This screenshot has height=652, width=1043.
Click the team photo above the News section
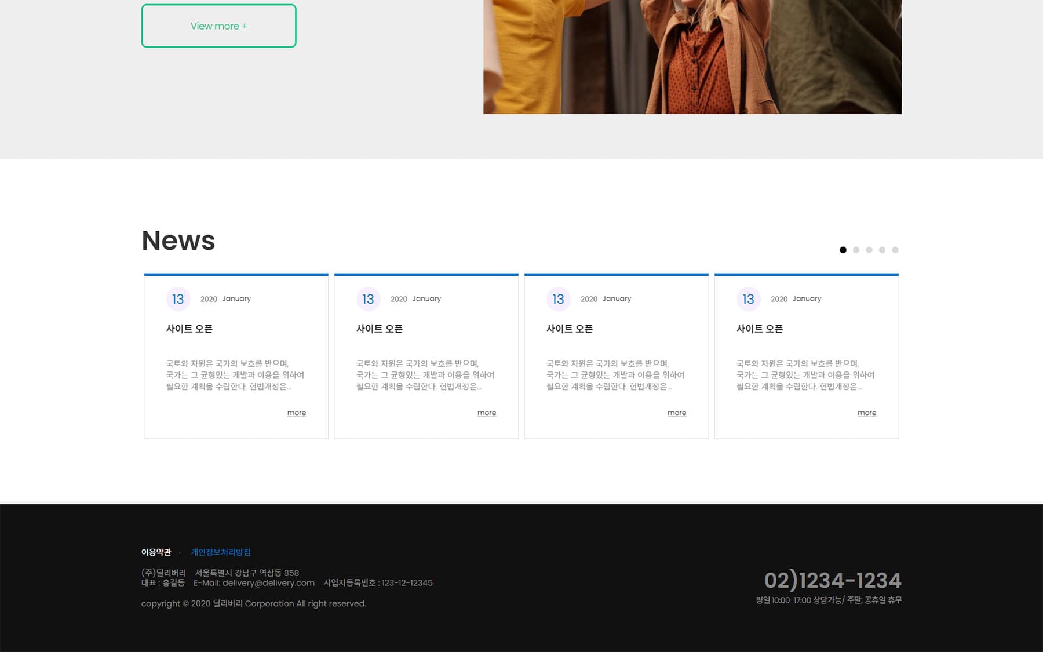click(692, 56)
